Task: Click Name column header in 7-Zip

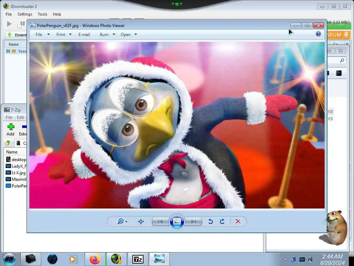Action: [12, 152]
